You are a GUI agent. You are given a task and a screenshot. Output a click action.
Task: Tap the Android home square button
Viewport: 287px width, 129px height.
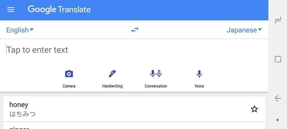coord(278,59)
